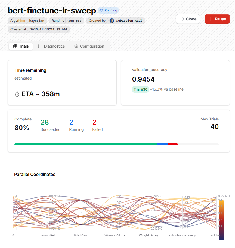This screenshot has width=235, height=248.
Task: Click the Clone button copy icon
Action: (182, 19)
